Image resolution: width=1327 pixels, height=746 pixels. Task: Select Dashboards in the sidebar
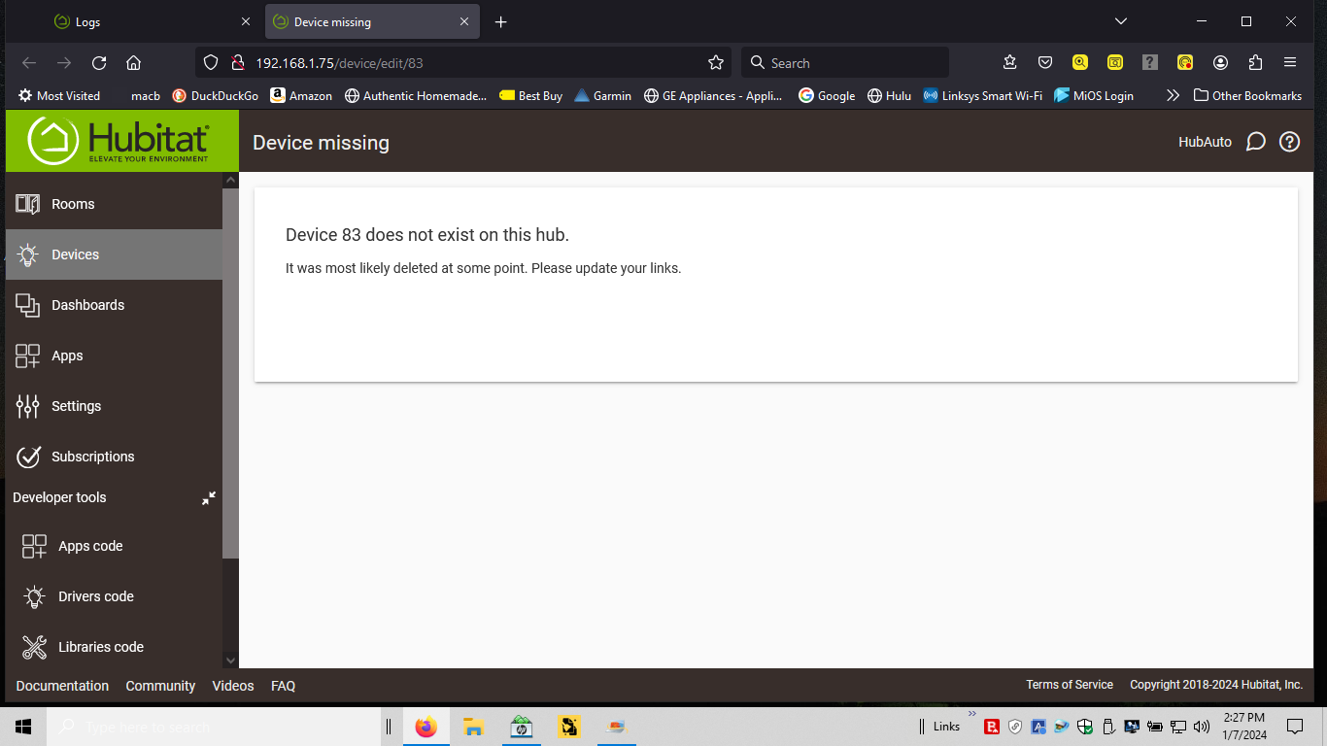(x=87, y=305)
